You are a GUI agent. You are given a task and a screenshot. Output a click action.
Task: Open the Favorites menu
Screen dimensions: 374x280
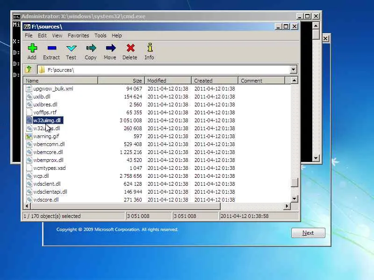coord(78,35)
